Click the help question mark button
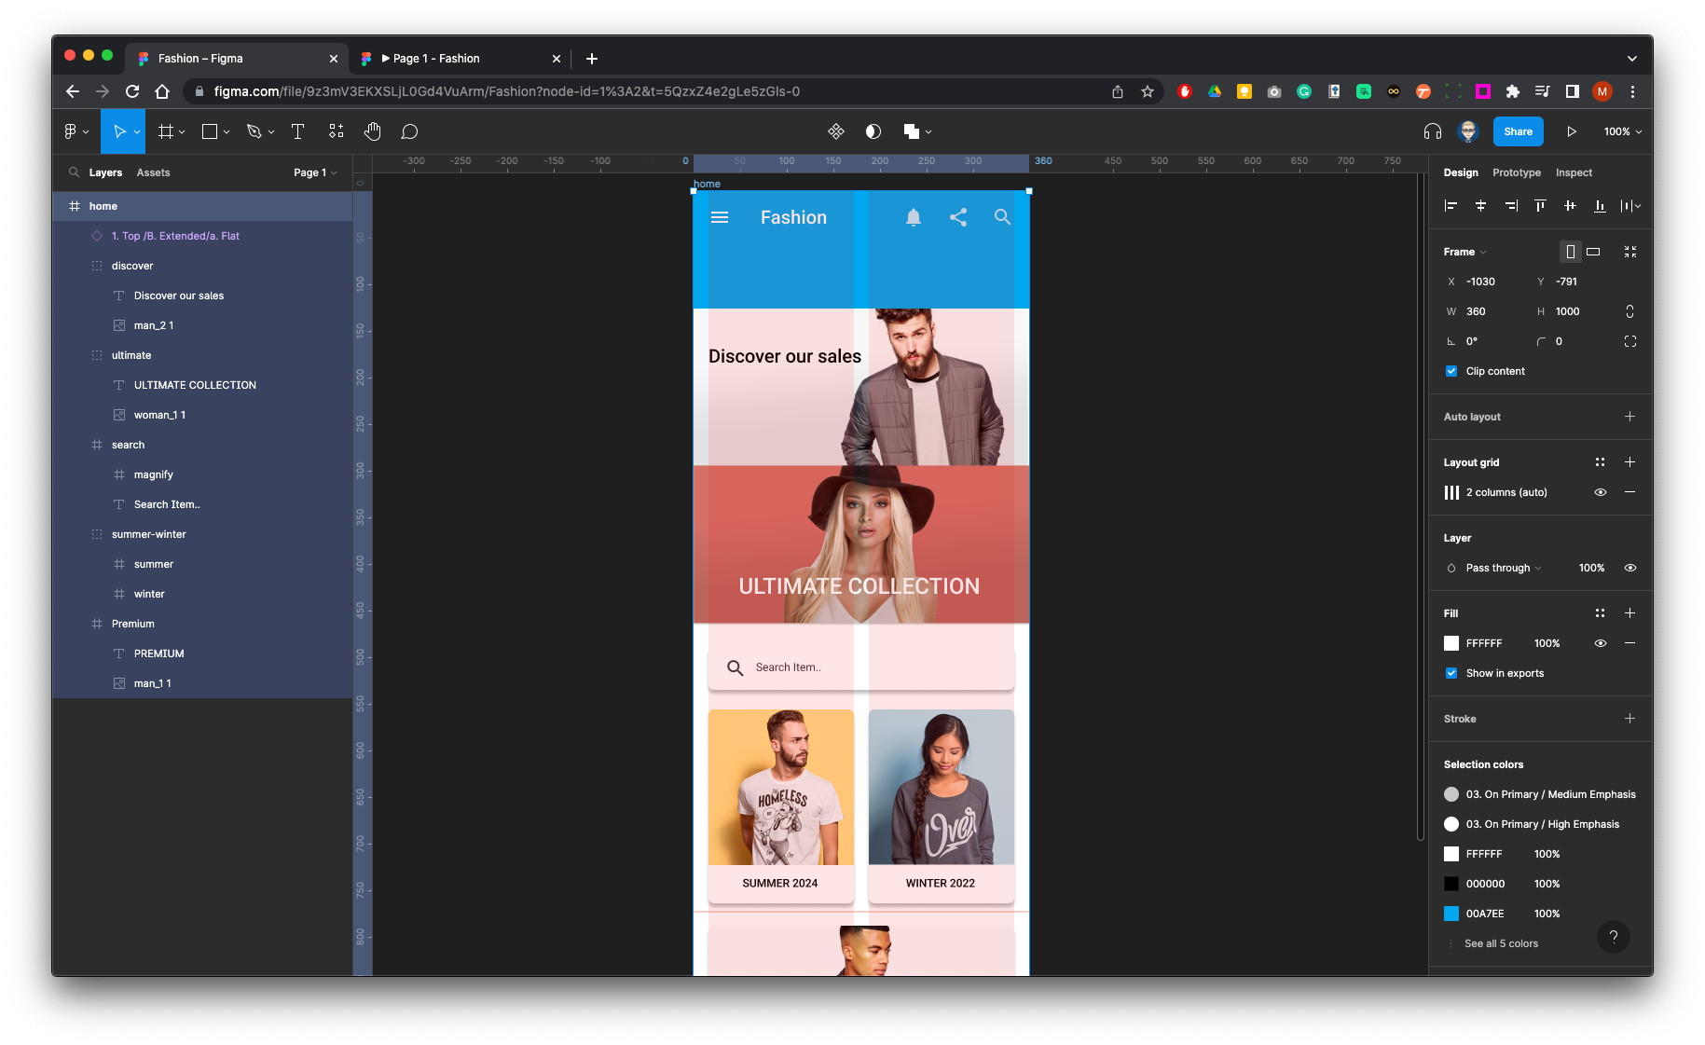 pyautogui.click(x=1614, y=937)
